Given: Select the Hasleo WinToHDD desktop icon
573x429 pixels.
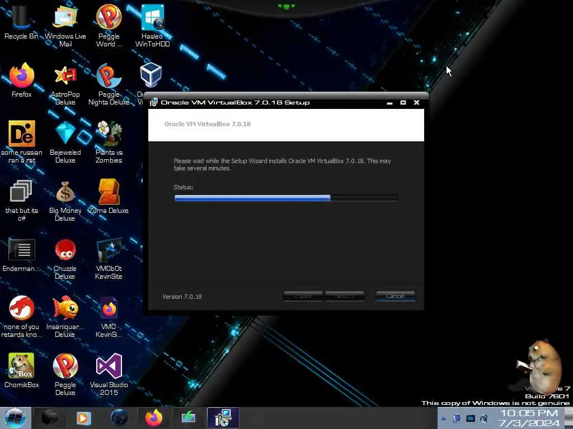Looking at the screenshot, I should (152, 25).
